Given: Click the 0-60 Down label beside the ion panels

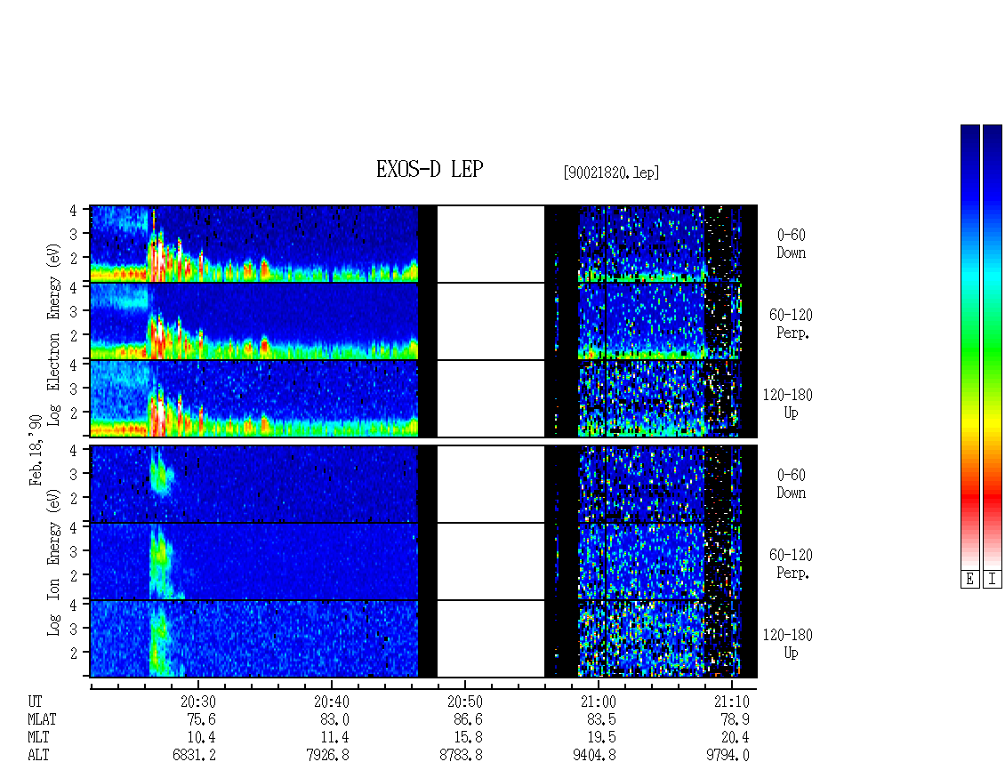Looking at the screenshot, I should (791, 484).
